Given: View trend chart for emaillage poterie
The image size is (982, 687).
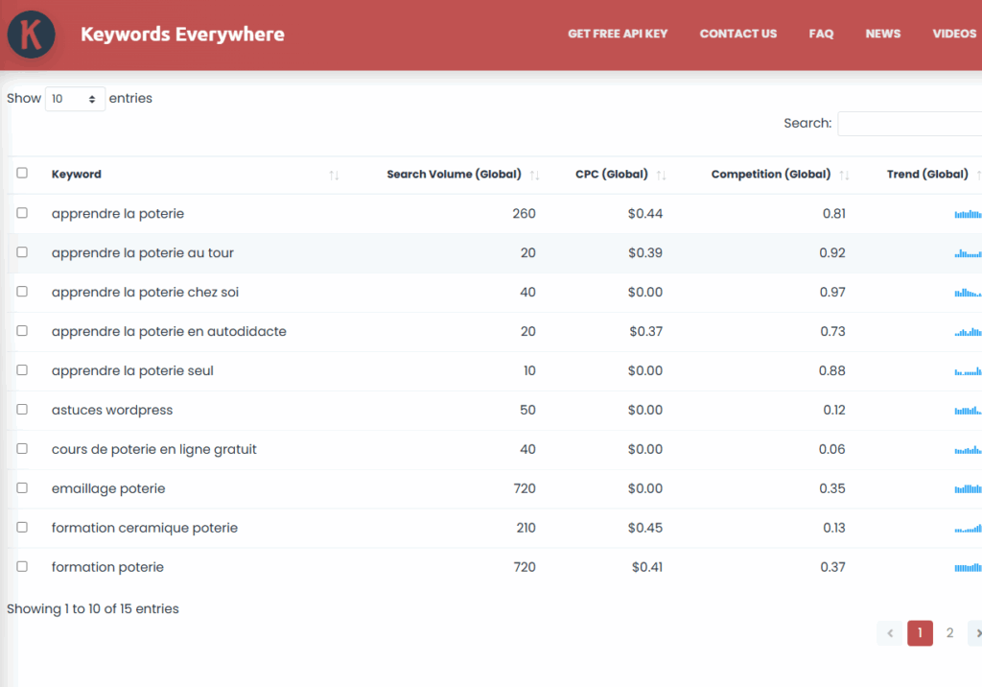Looking at the screenshot, I should pos(968,489).
